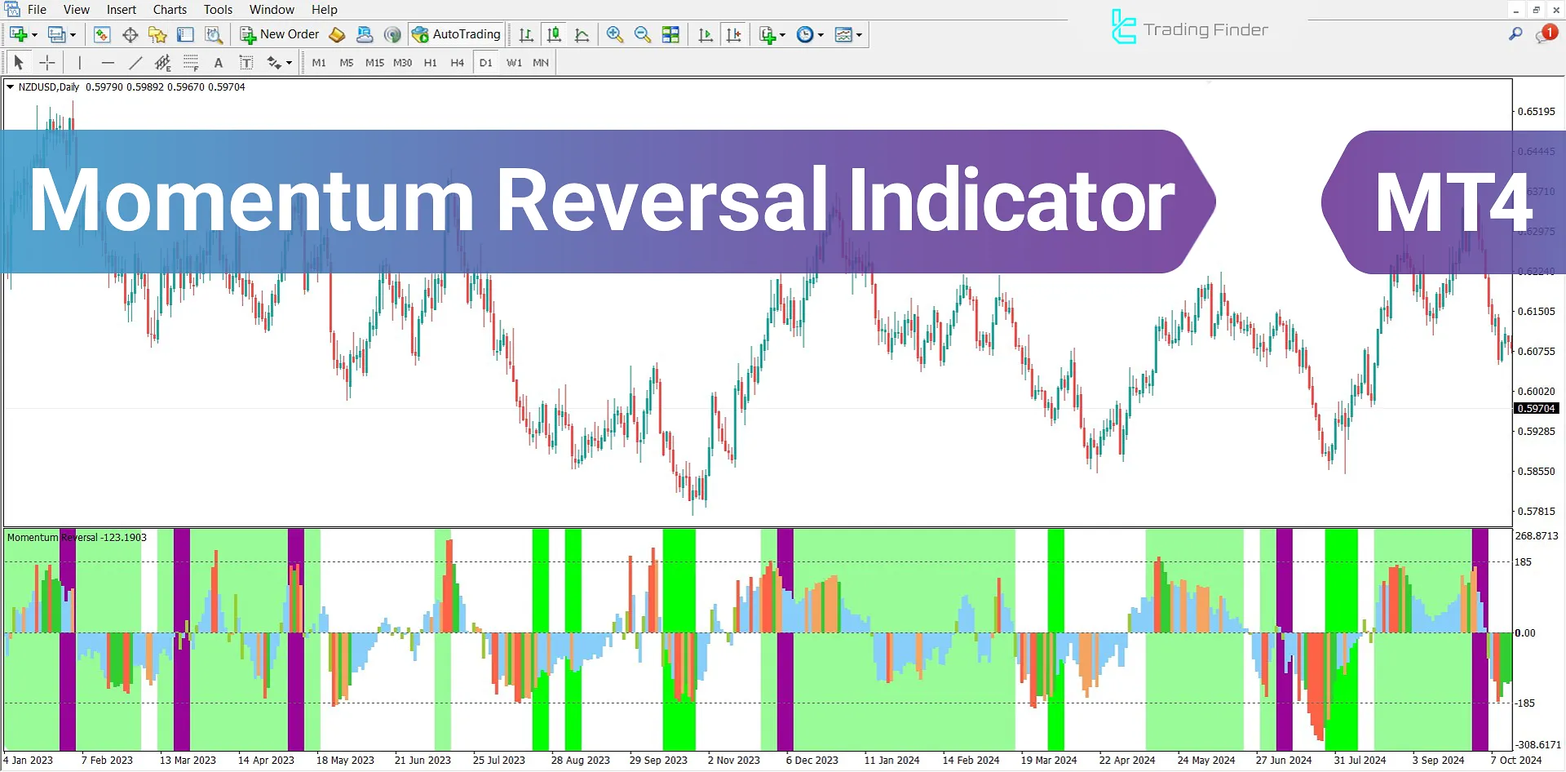
Task: Select the Fibonacci retracement tool
Action: tap(191, 62)
